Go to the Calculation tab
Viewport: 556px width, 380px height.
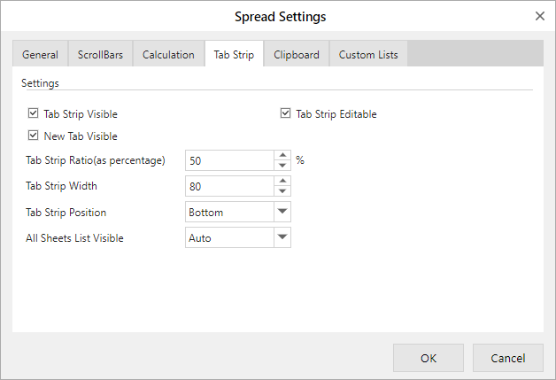coord(168,54)
